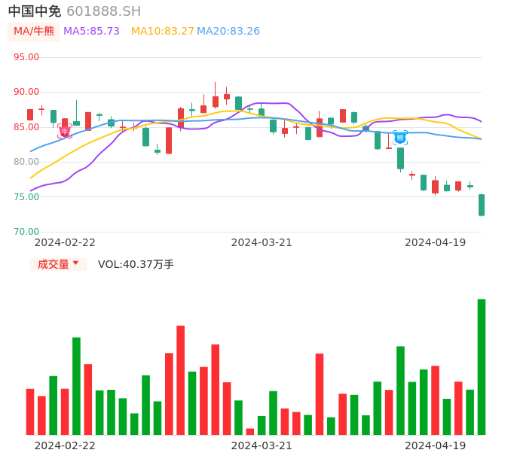Click 2024-04-19 date below the volume chart
This screenshot has height=456, width=517.
pos(436,445)
